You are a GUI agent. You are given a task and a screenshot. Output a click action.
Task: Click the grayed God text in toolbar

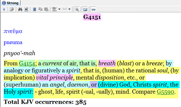65,9
